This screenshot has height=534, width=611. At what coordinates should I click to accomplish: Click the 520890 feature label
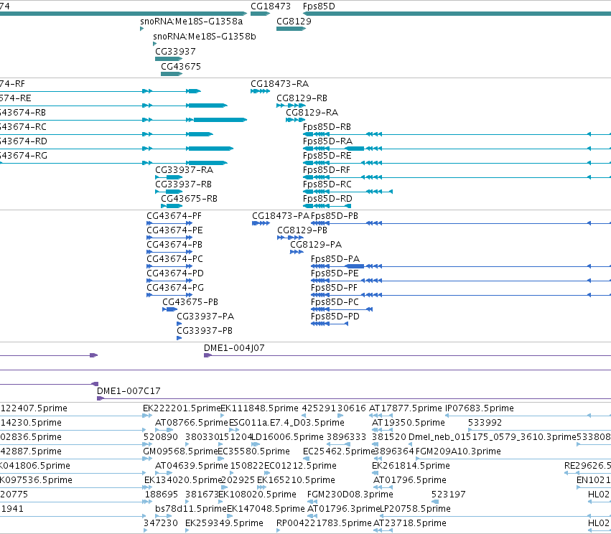pos(161,437)
